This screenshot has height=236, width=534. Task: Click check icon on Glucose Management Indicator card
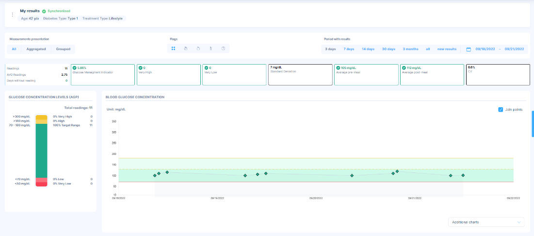coord(75,68)
